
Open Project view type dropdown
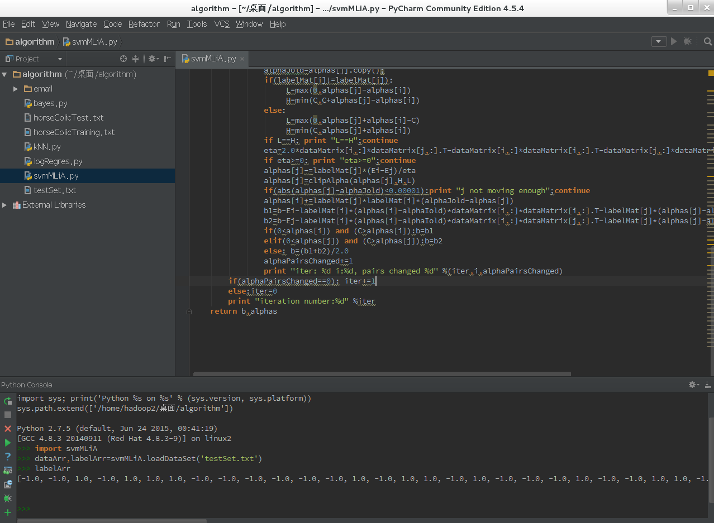tap(60, 59)
